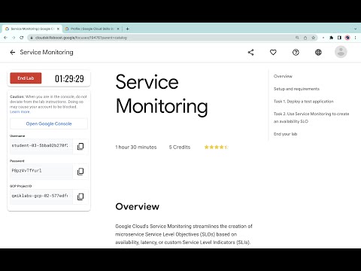Image resolution: width=361 pixels, height=271 pixels.
Task: Click the '5 Credits' text
Action: click(x=180, y=147)
